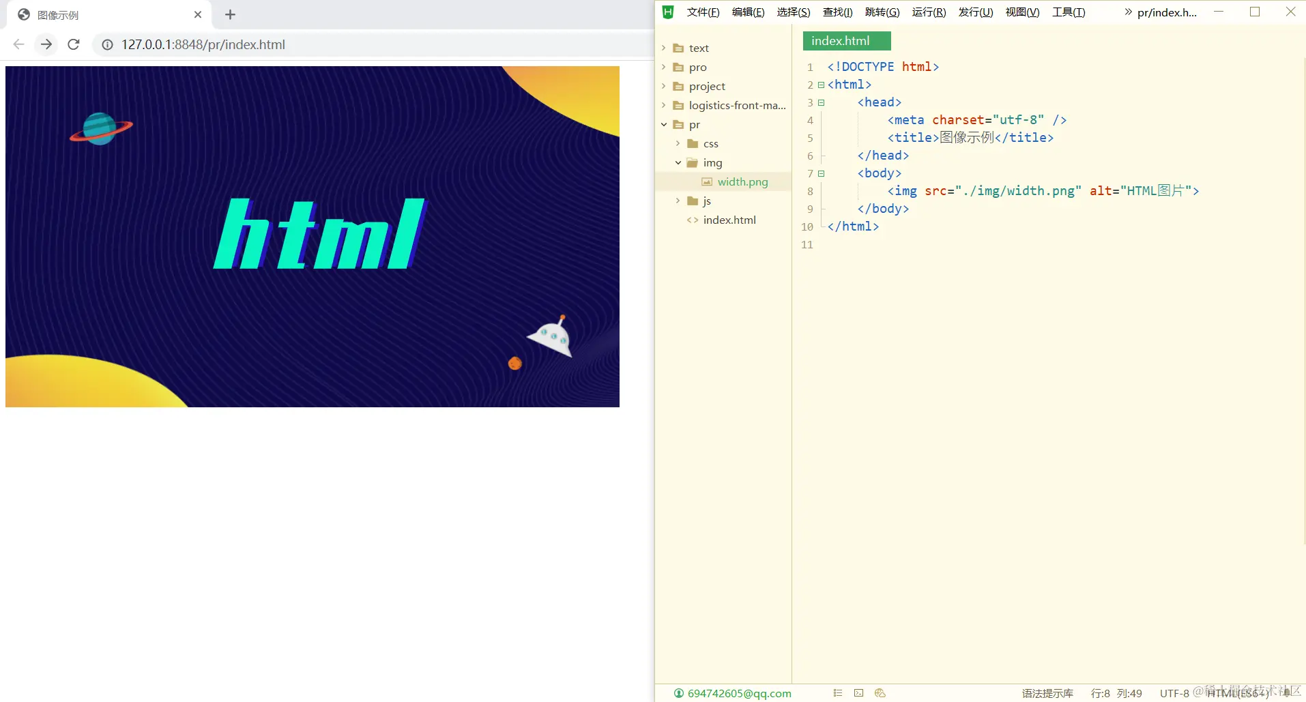
Task: Fold the body tag on line 7
Action: point(821,173)
